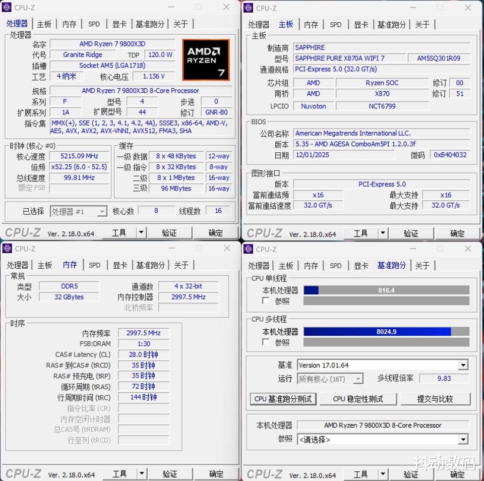484x481 pixels.
Task: Click 确定 in the processor window
Action: pyautogui.click(x=215, y=233)
